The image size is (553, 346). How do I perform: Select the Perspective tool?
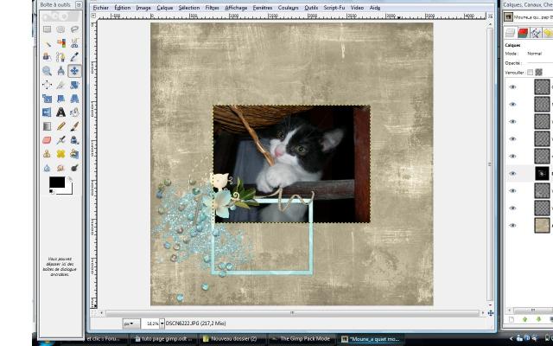74,99
